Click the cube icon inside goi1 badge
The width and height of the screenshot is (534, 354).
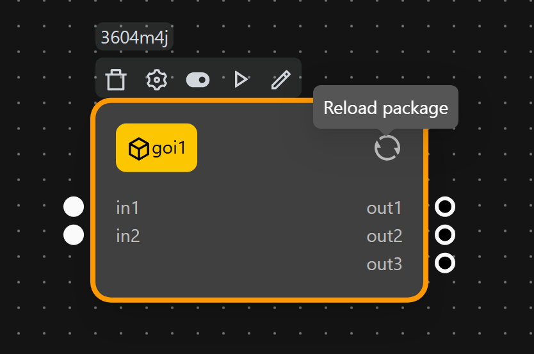pyautogui.click(x=138, y=149)
